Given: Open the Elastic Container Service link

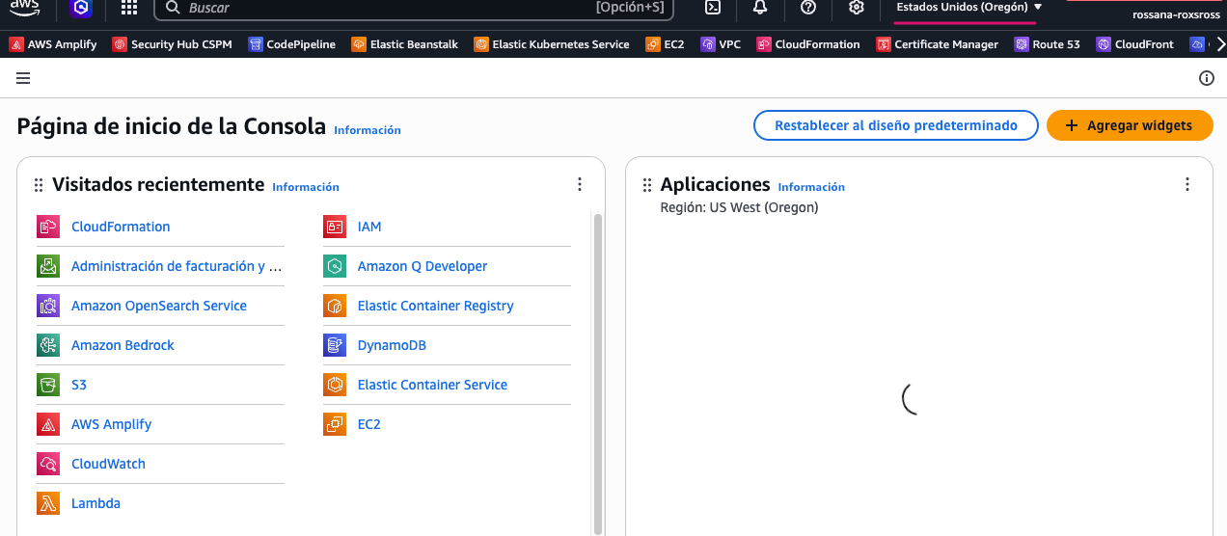Looking at the screenshot, I should pyautogui.click(x=432, y=385).
